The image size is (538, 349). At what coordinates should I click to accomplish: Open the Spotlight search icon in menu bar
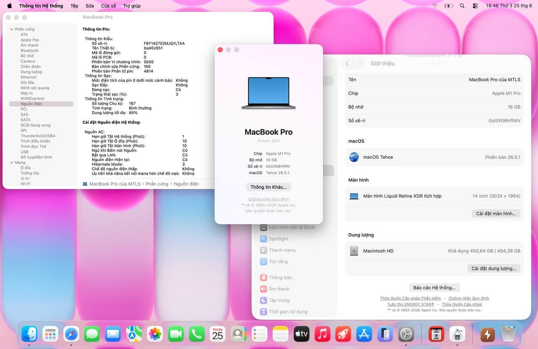pos(462,6)
